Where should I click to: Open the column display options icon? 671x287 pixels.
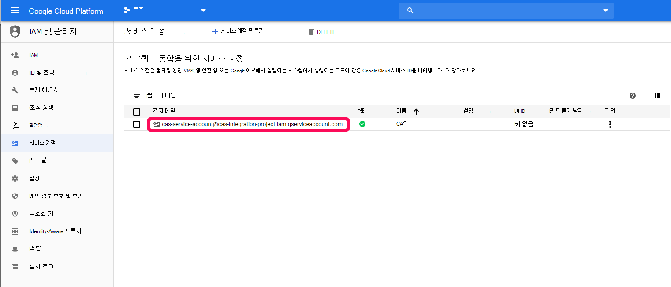(658, 96)
